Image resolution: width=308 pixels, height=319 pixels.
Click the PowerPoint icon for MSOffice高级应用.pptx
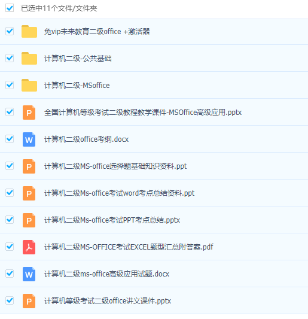pyautogui.click(x=29, y=113)
